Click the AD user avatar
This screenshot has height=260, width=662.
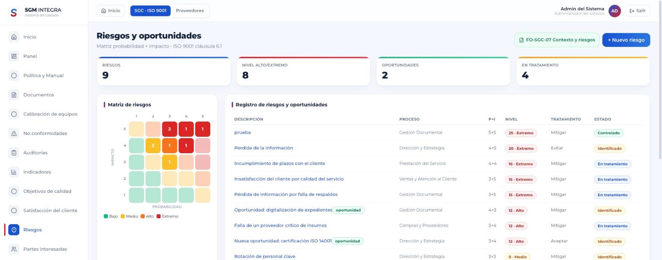pos(615,11)
